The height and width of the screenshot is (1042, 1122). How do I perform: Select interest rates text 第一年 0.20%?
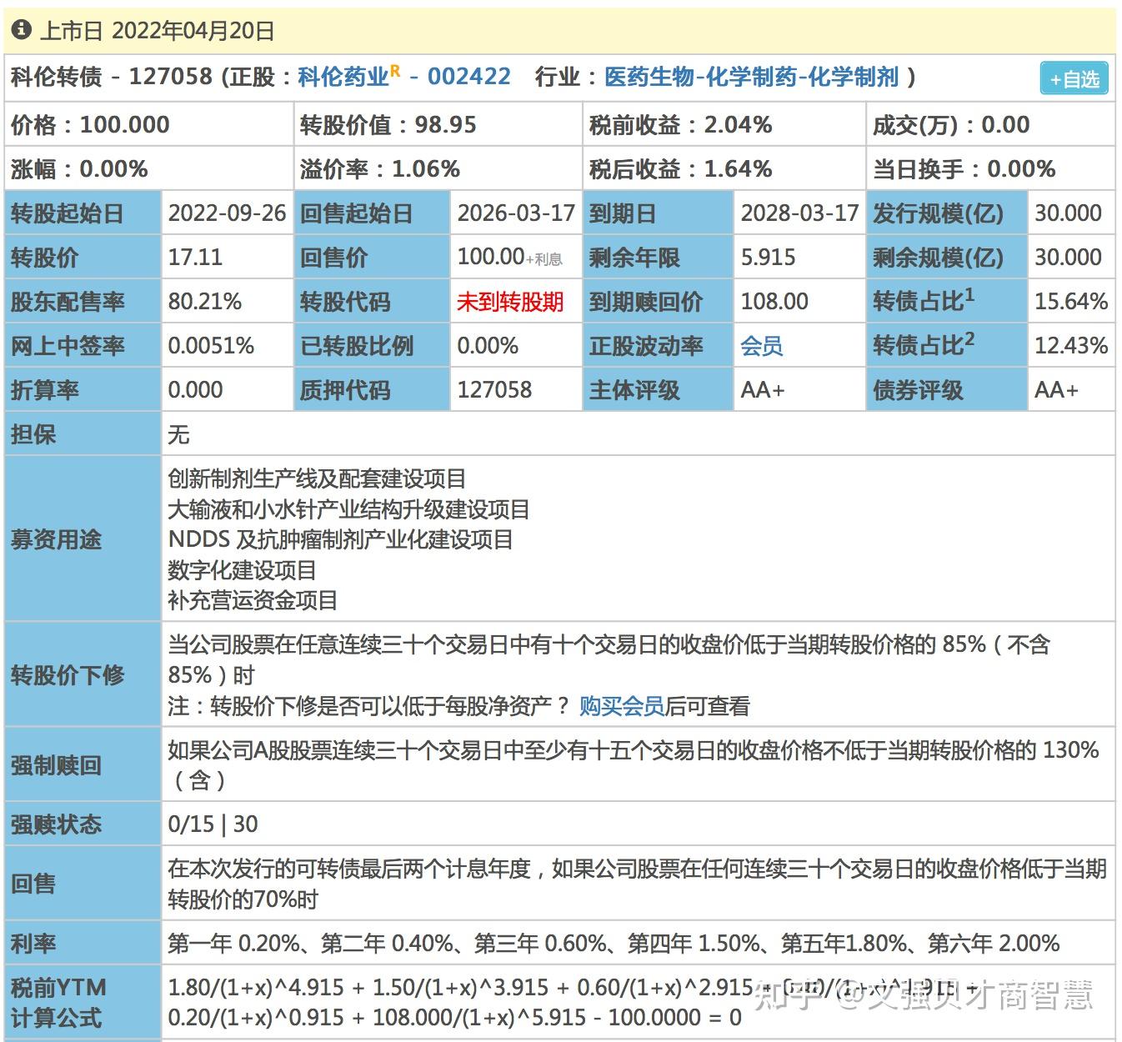click(x=233, y=944)
